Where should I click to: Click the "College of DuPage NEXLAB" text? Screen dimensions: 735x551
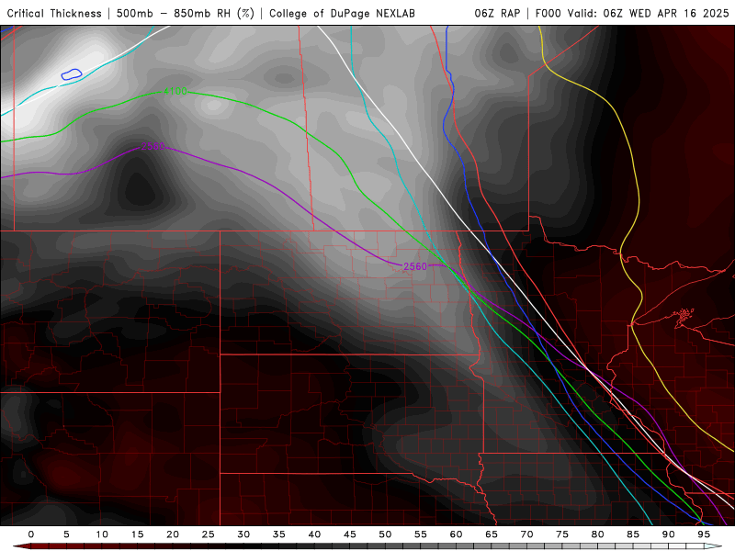click(x=342, y=14)
